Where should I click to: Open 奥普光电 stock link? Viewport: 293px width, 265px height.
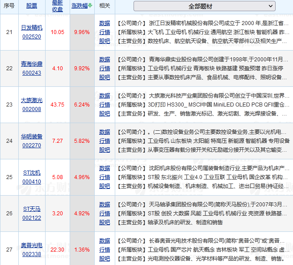pyautogui.click(x=32, y=245)
